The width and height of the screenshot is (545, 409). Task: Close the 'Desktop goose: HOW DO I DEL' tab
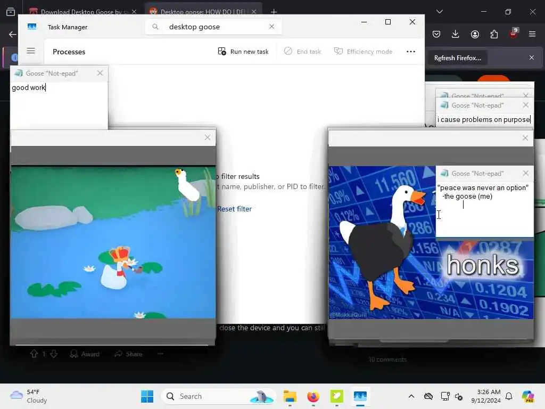254,12
